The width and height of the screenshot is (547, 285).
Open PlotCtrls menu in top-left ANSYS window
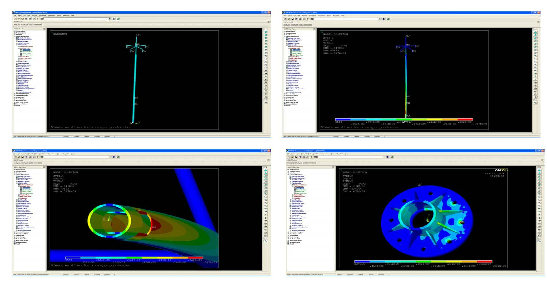[34, 15]
